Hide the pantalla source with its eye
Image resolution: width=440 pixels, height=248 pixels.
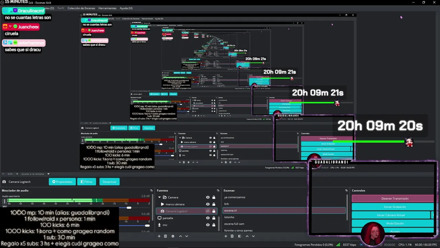click(x=208, y=218)
